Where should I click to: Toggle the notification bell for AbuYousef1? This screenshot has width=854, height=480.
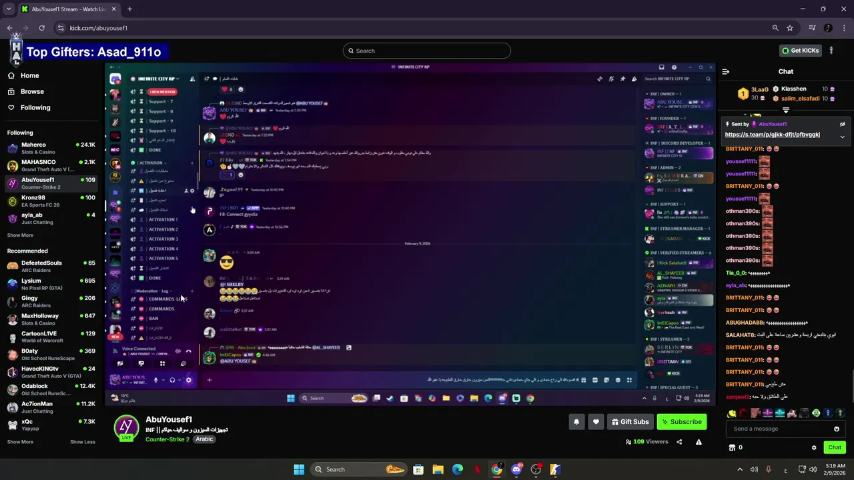tap(576, 421)
